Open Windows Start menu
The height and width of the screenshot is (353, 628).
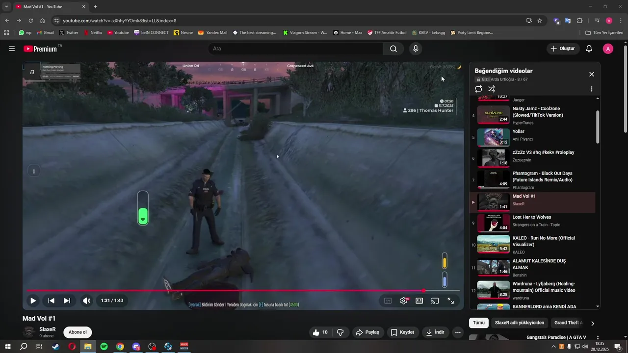[x=8, y=347]
